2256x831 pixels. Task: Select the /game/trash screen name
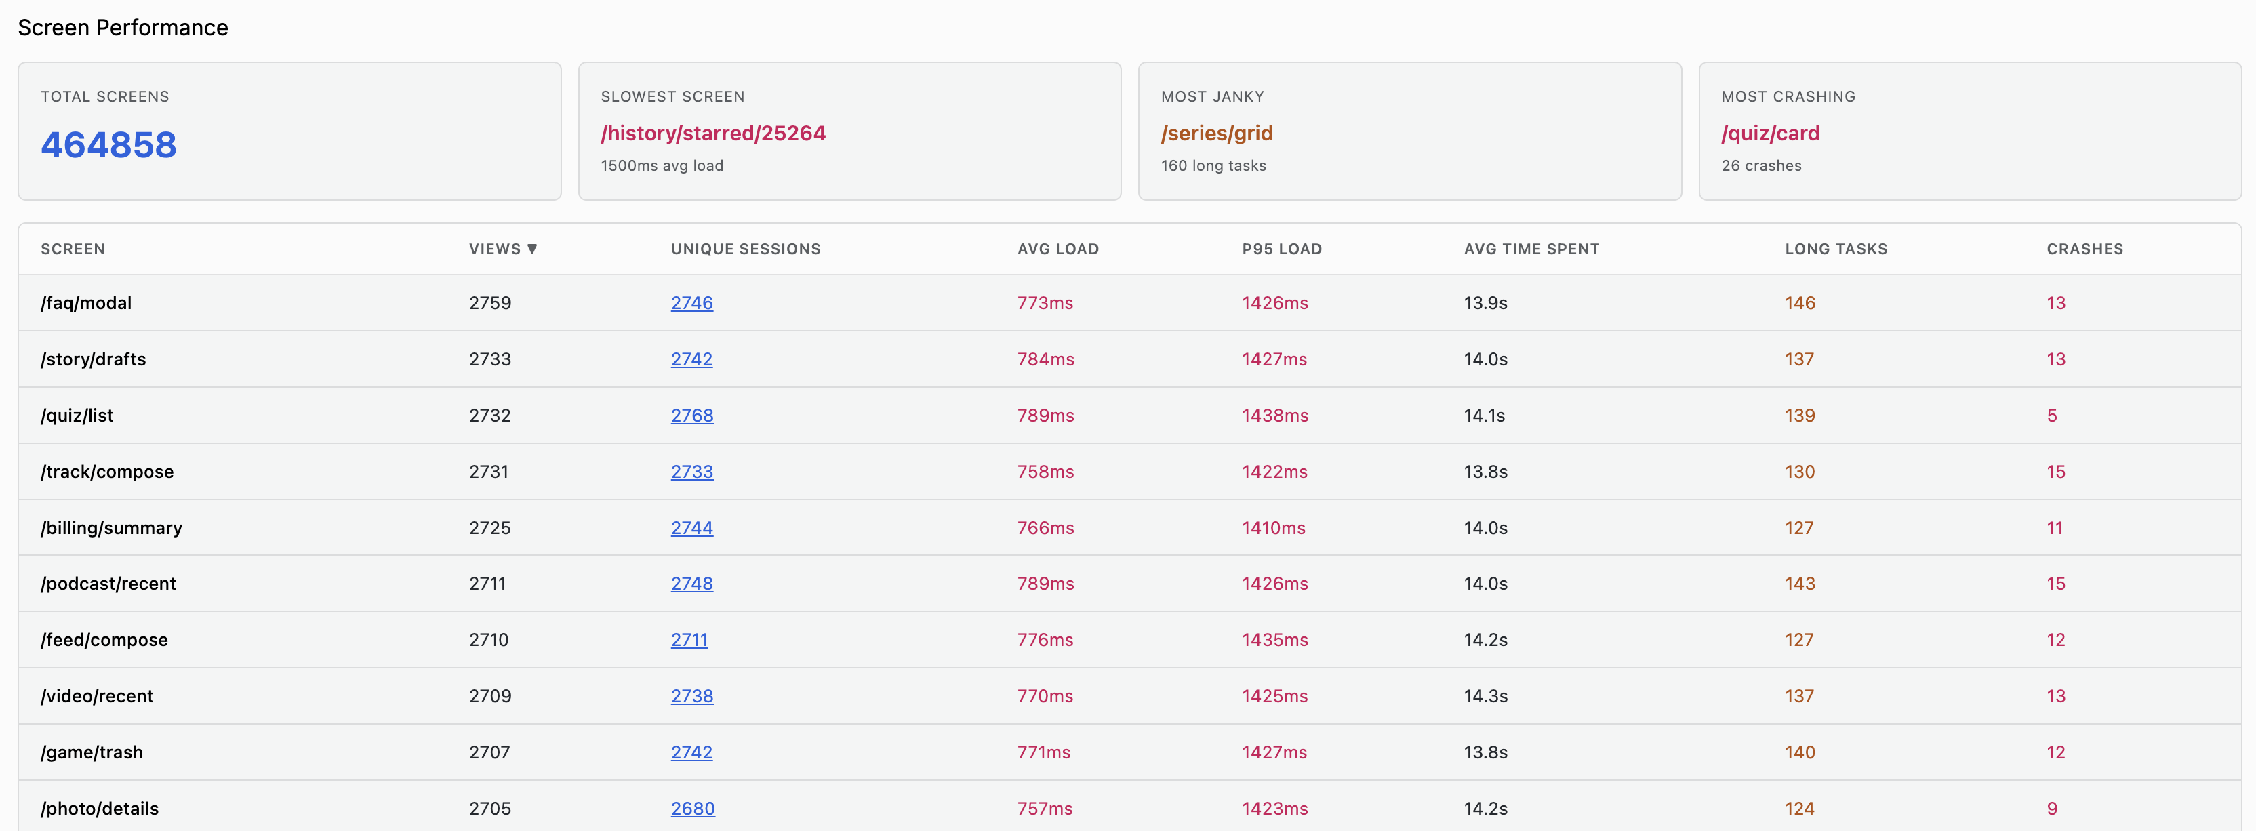coord(91,752)
